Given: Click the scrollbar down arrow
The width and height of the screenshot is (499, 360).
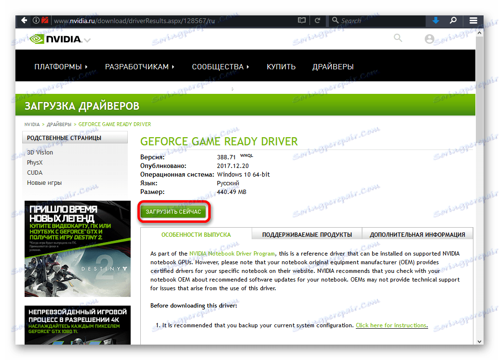Looking at the screenshot, I should 480,342.
